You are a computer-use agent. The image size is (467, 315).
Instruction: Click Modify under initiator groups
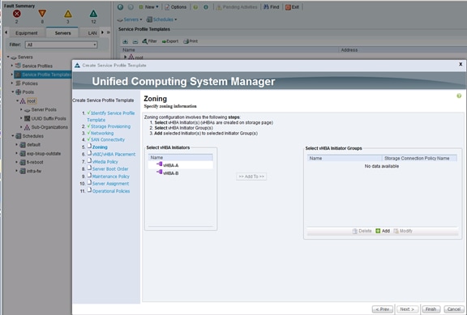pyautogui.click(x=403, y=231)
